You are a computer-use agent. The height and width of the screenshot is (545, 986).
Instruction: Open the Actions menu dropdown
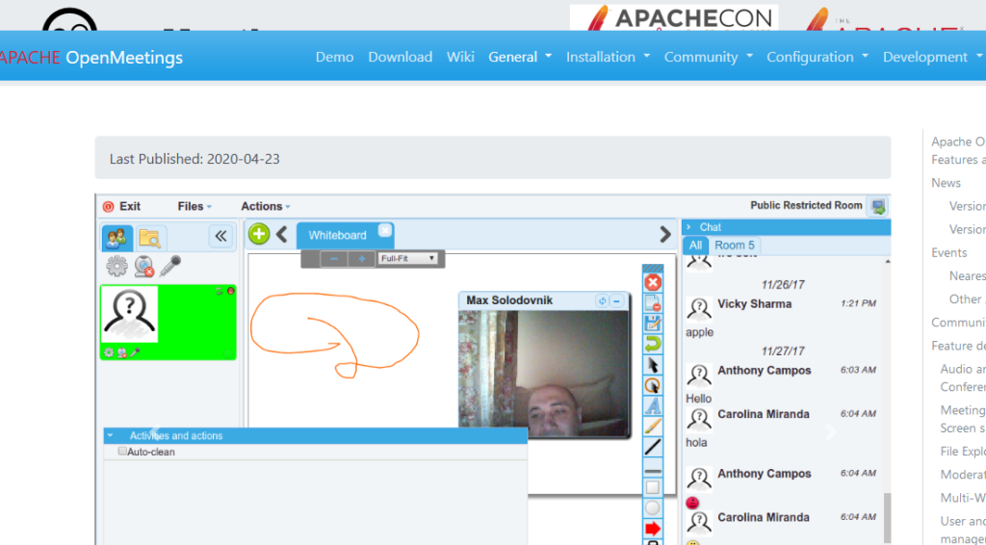click(266, 206)
